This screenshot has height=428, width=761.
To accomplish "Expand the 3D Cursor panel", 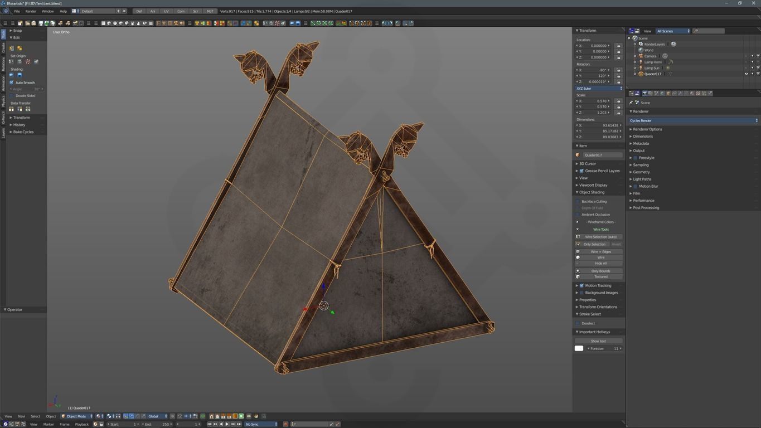I will (587, 164).
